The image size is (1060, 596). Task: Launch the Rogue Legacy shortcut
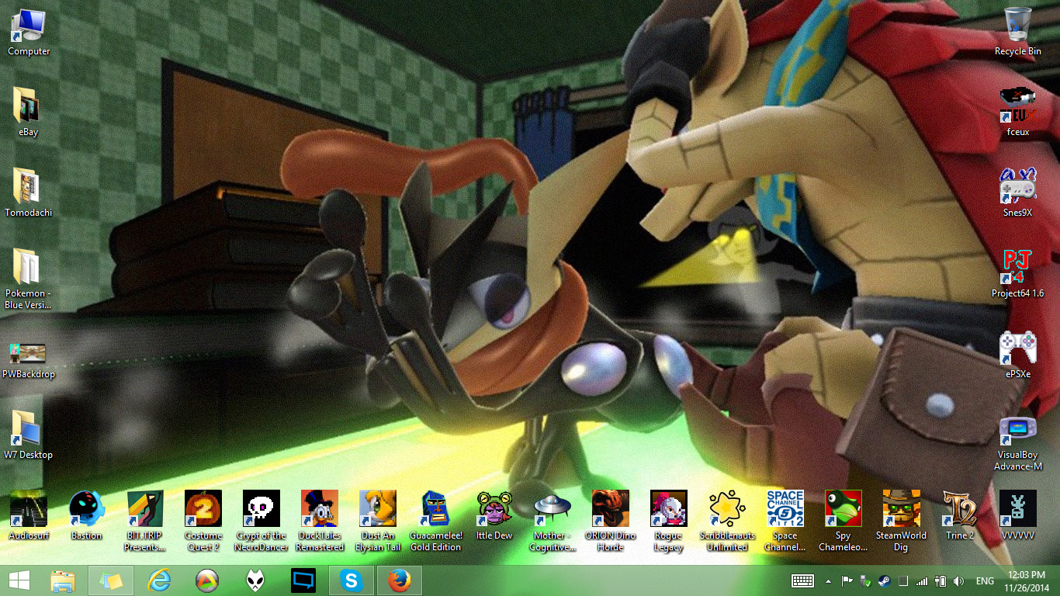point(669,521)
